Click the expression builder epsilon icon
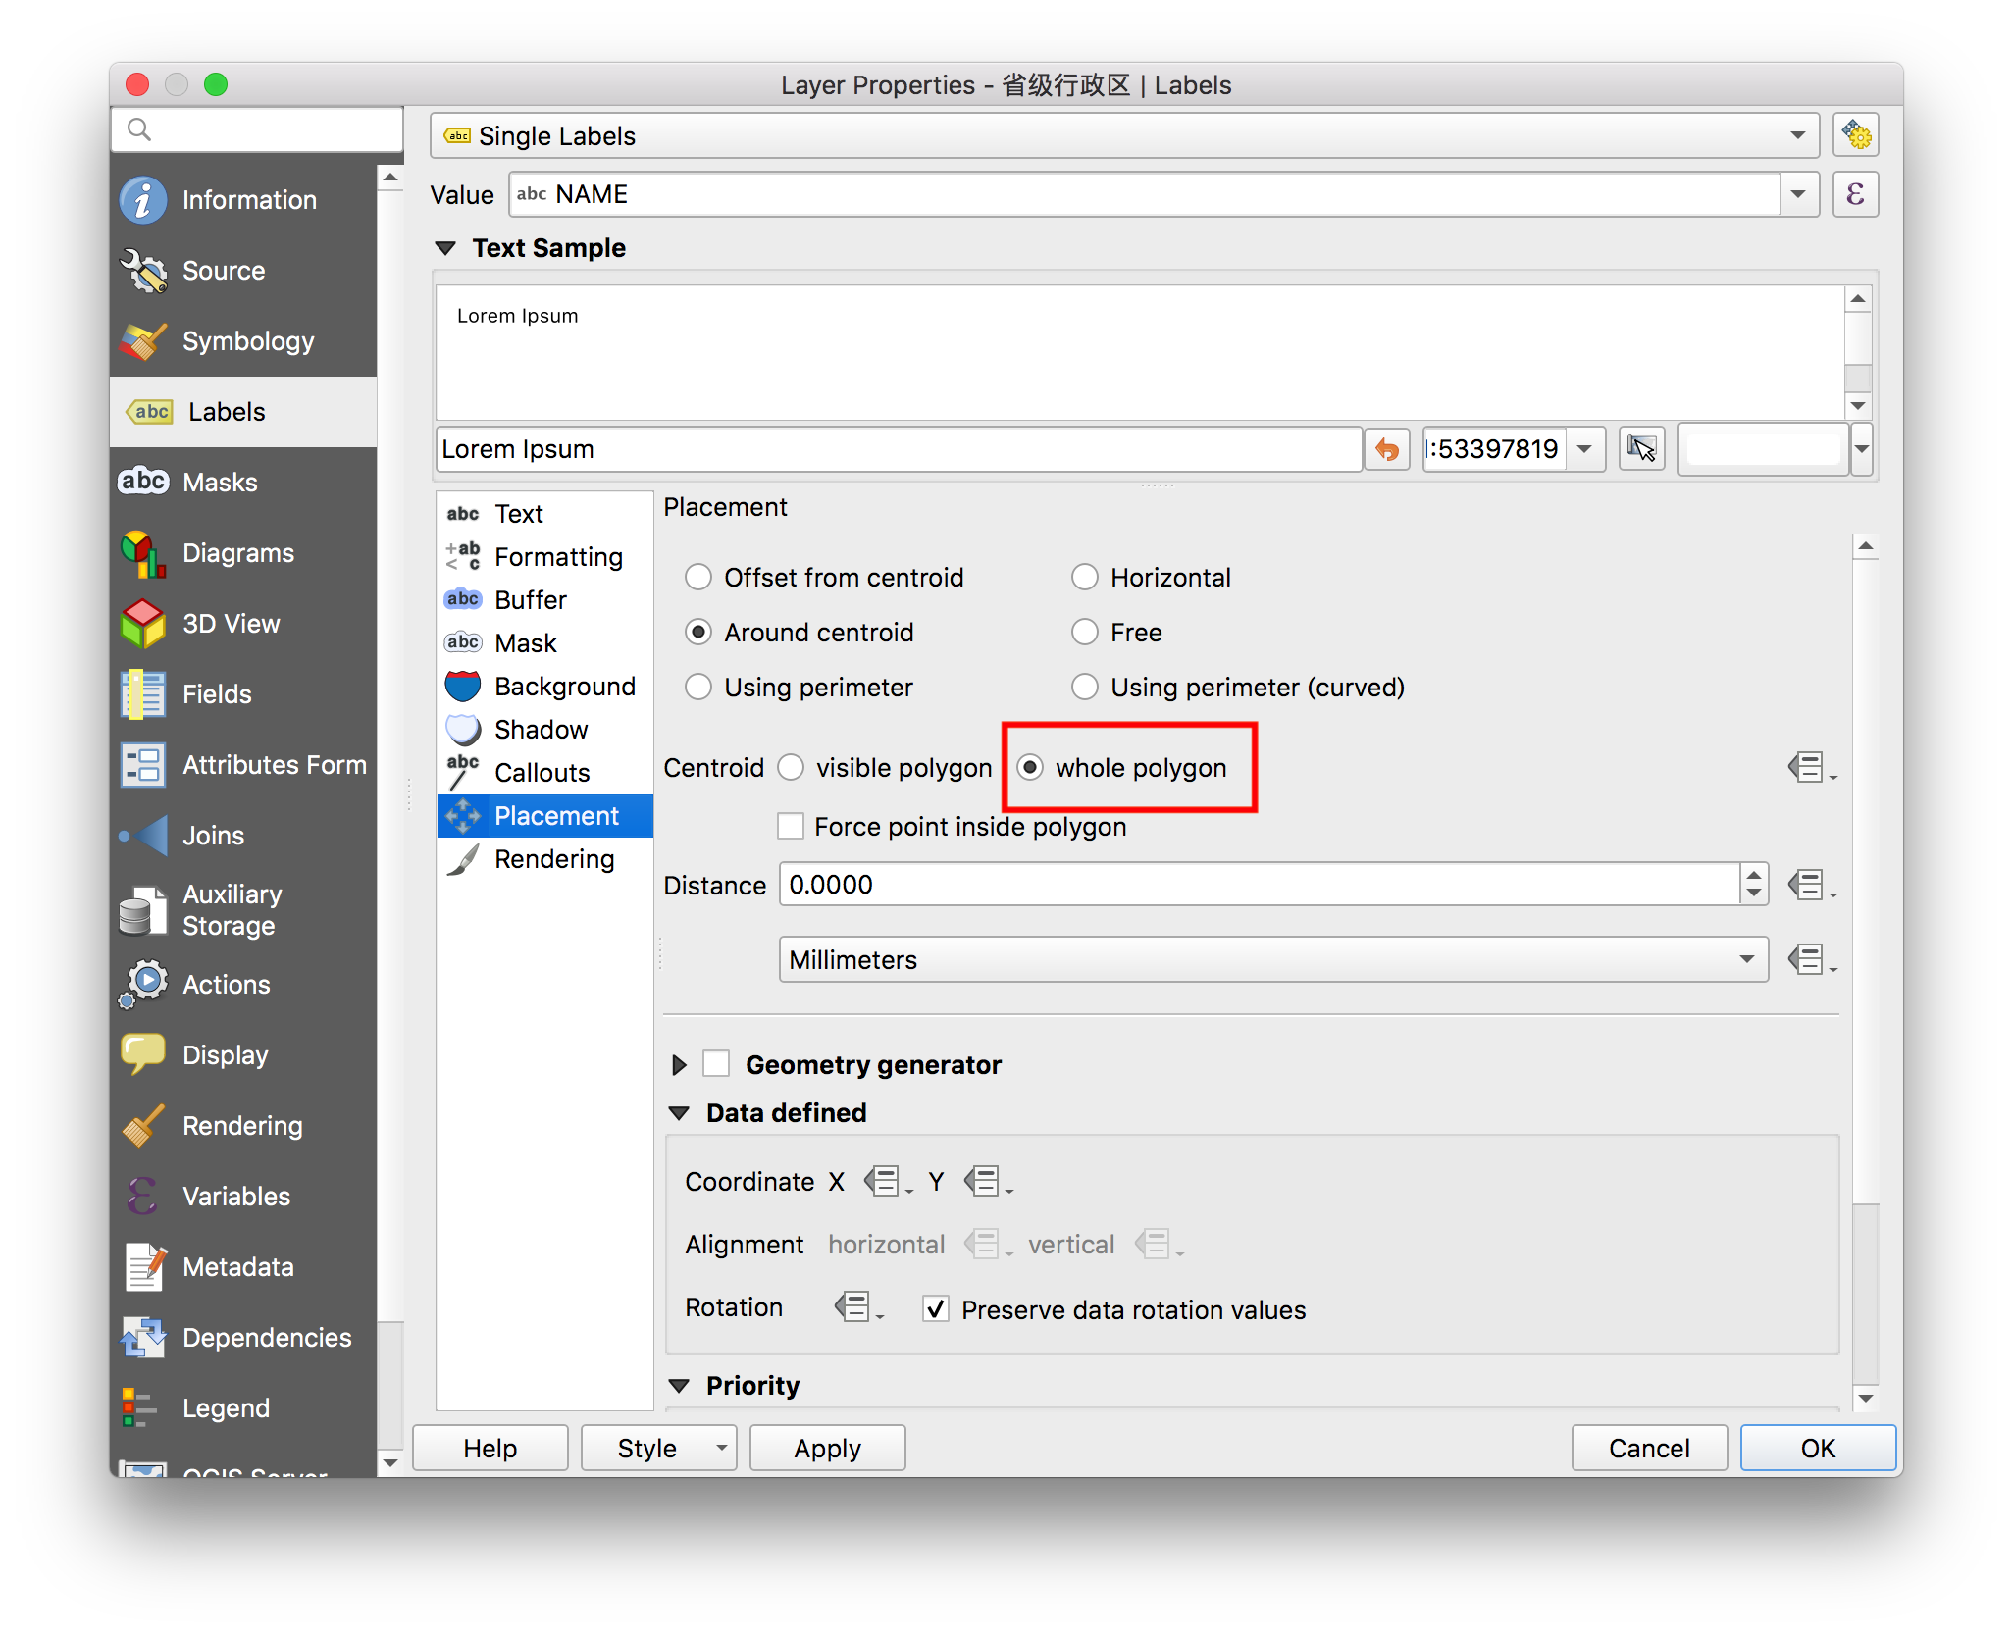 tap(1855, 194)
